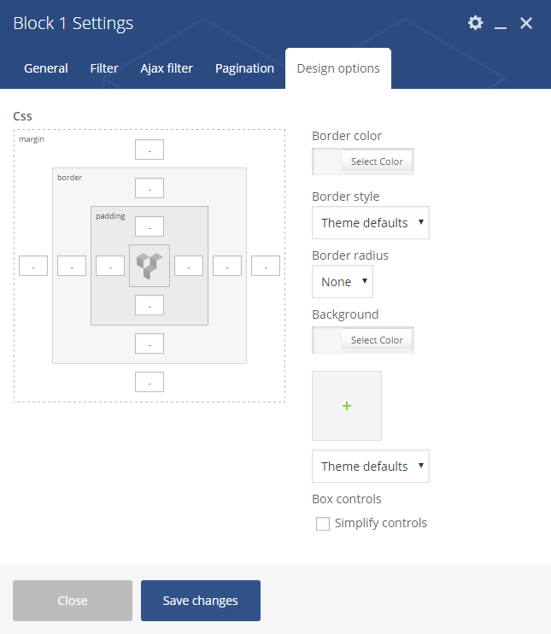
Task: Click the Block 1 Settings title
Action: (73, 23)
